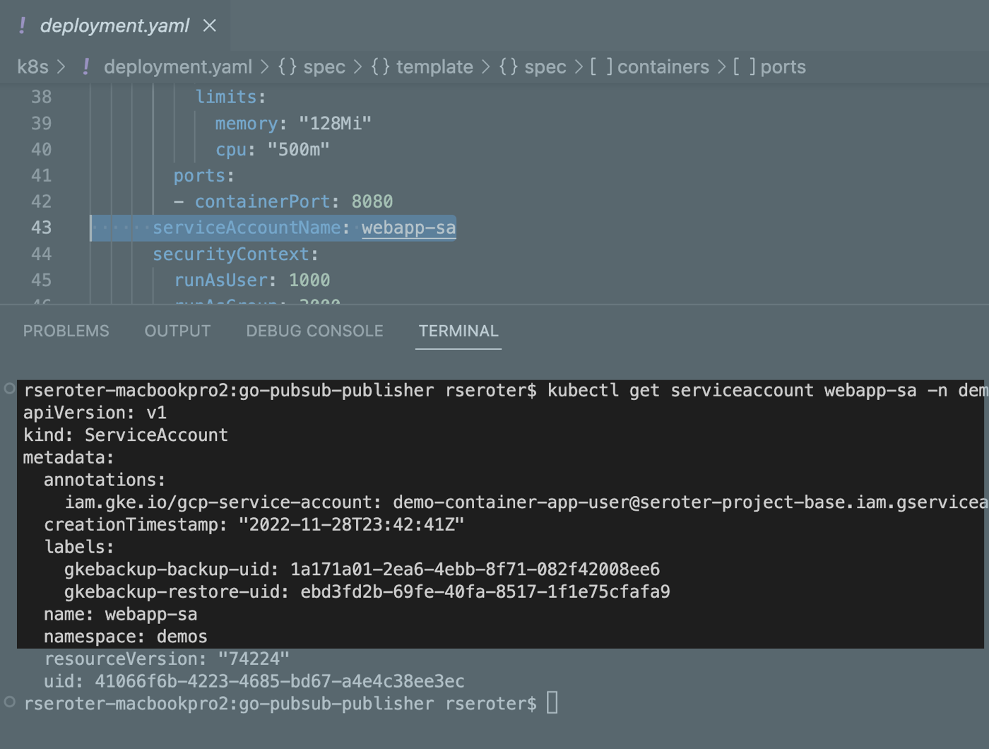
Task: Click the YAML icon in the deployment.yaml tab
Action: (x=23, y=25)
